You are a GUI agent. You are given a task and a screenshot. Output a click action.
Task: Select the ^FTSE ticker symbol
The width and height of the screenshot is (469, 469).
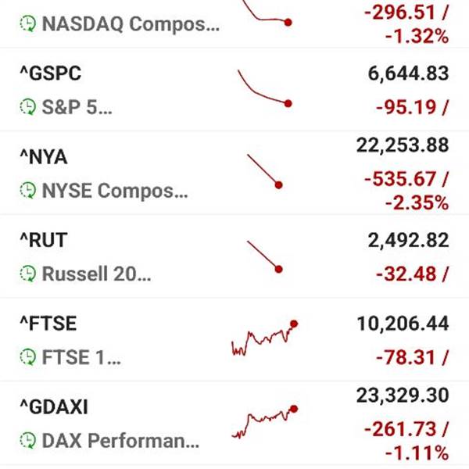48,324
